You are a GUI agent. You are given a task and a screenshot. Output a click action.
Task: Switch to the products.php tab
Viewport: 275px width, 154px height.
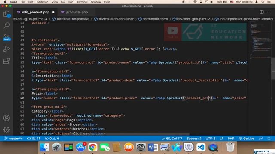[76, 12]
